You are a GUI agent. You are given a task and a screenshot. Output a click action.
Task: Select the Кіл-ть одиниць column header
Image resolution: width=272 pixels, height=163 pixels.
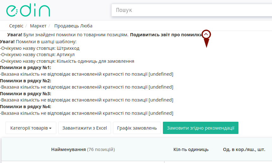(x=191, y=149)
